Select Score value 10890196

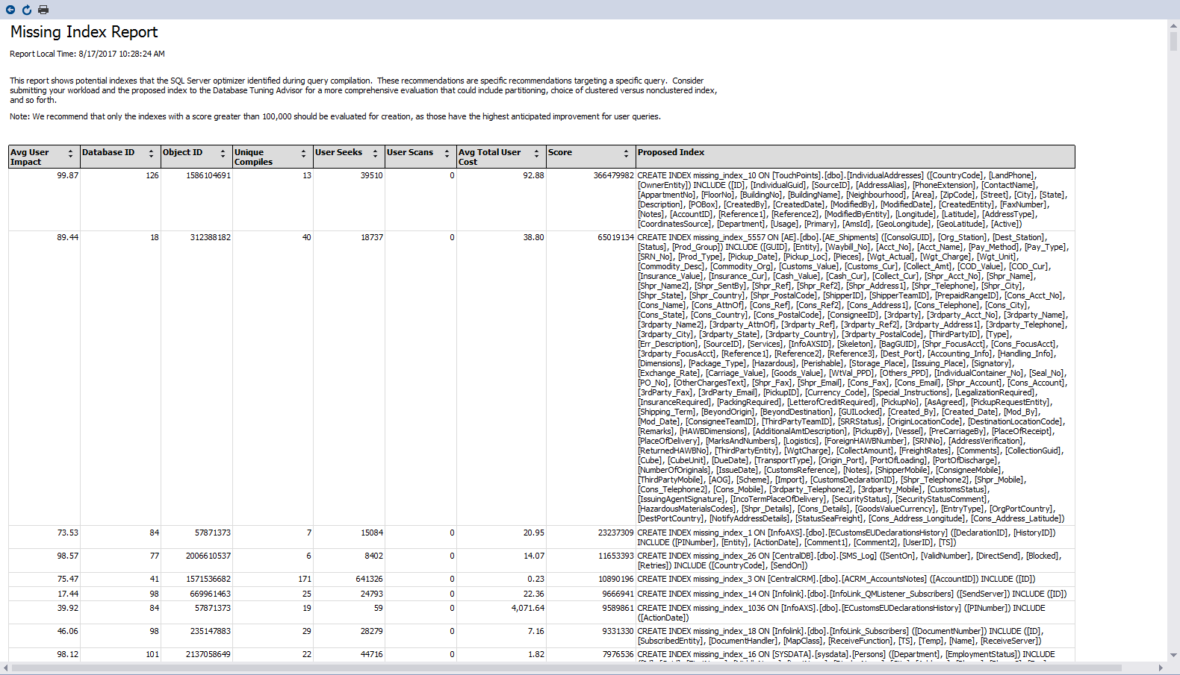tap(616, 579)
